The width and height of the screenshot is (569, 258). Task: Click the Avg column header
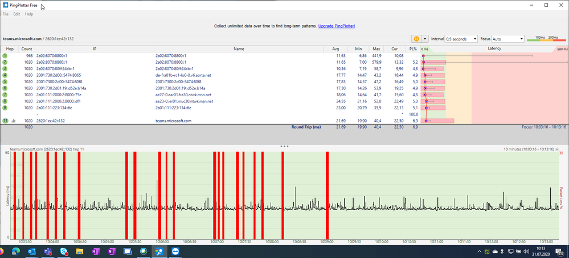(334, 49)
